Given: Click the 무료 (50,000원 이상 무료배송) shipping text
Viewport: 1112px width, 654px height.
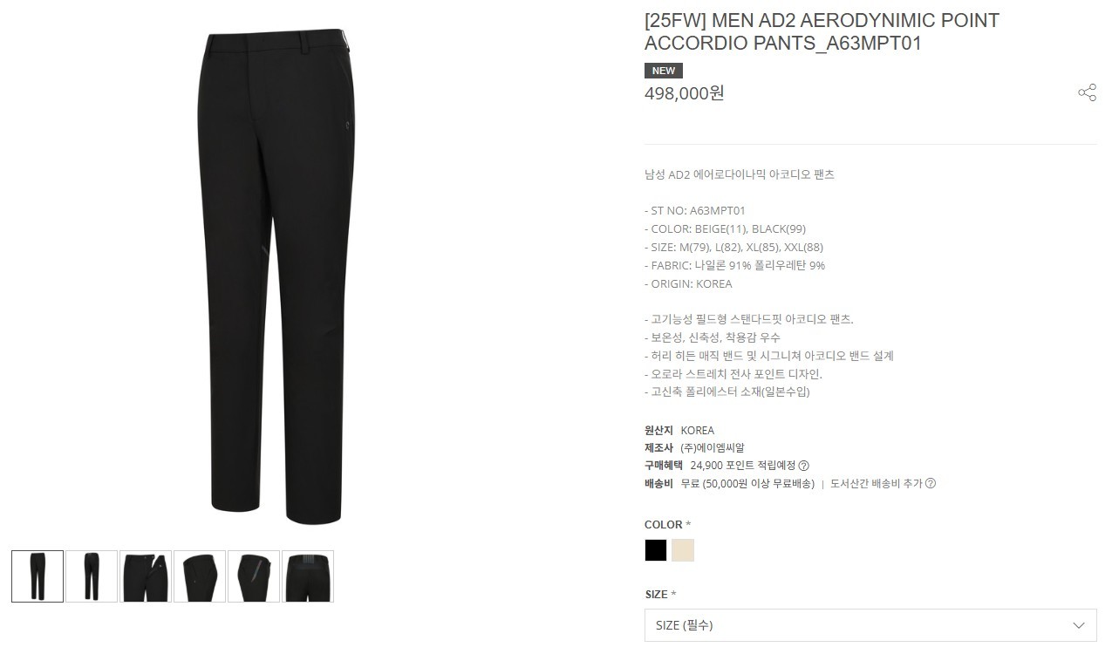Looking at the screenshot, I should [747, 484].
